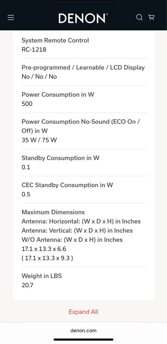This screenshot has width=167, height=344.
Task: Tap the No / No / No value
Action: tap(39, 77)
